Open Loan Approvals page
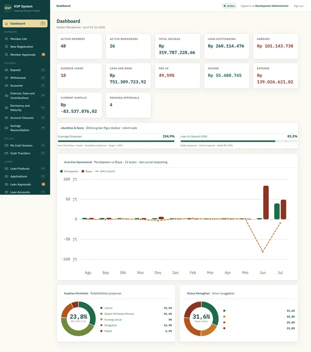The width and height of the screenshot is (311, 352). (x=25, y=184)
